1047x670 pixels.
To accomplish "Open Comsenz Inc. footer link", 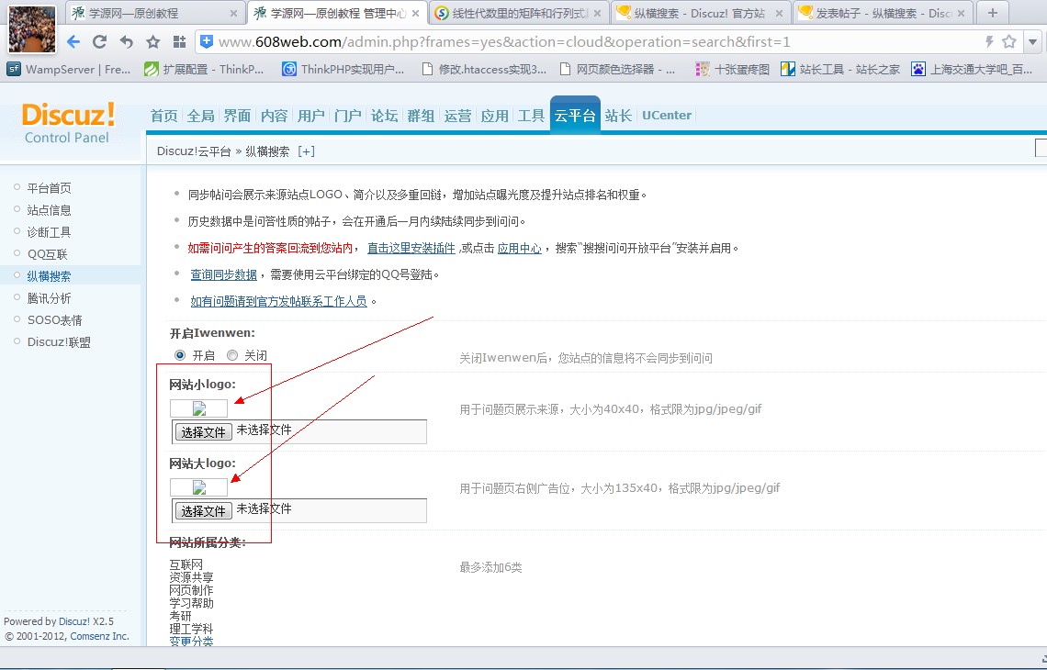I will click(x=99, y=636).
